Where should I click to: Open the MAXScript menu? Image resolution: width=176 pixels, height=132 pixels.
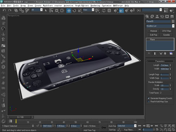tap(118, 6)
